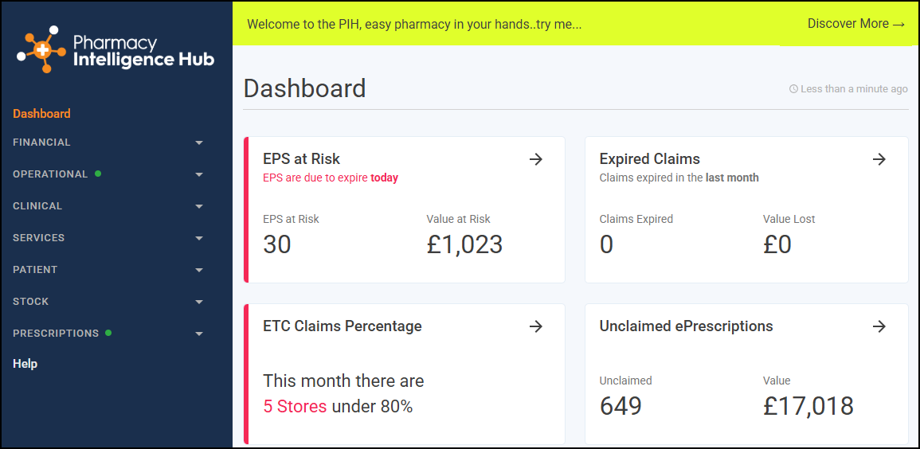Click the EPS at Risk value 30
Image resolution: width=920 pixels, height=449 pixels.
(277, 245)
